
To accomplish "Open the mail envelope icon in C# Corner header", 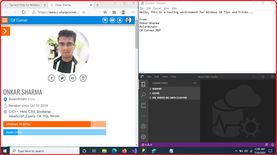I will tap(112, 20).
